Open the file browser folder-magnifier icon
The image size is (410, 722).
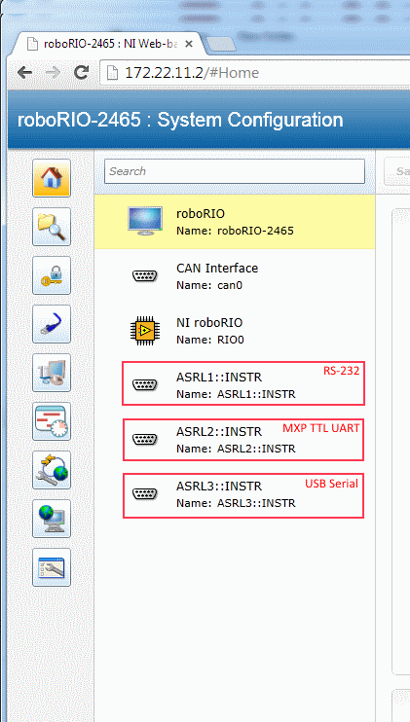click(x=52, y=227)
